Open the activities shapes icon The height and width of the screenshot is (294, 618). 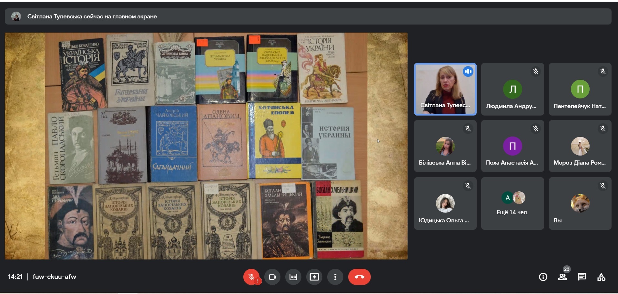(x=601, y=277)
